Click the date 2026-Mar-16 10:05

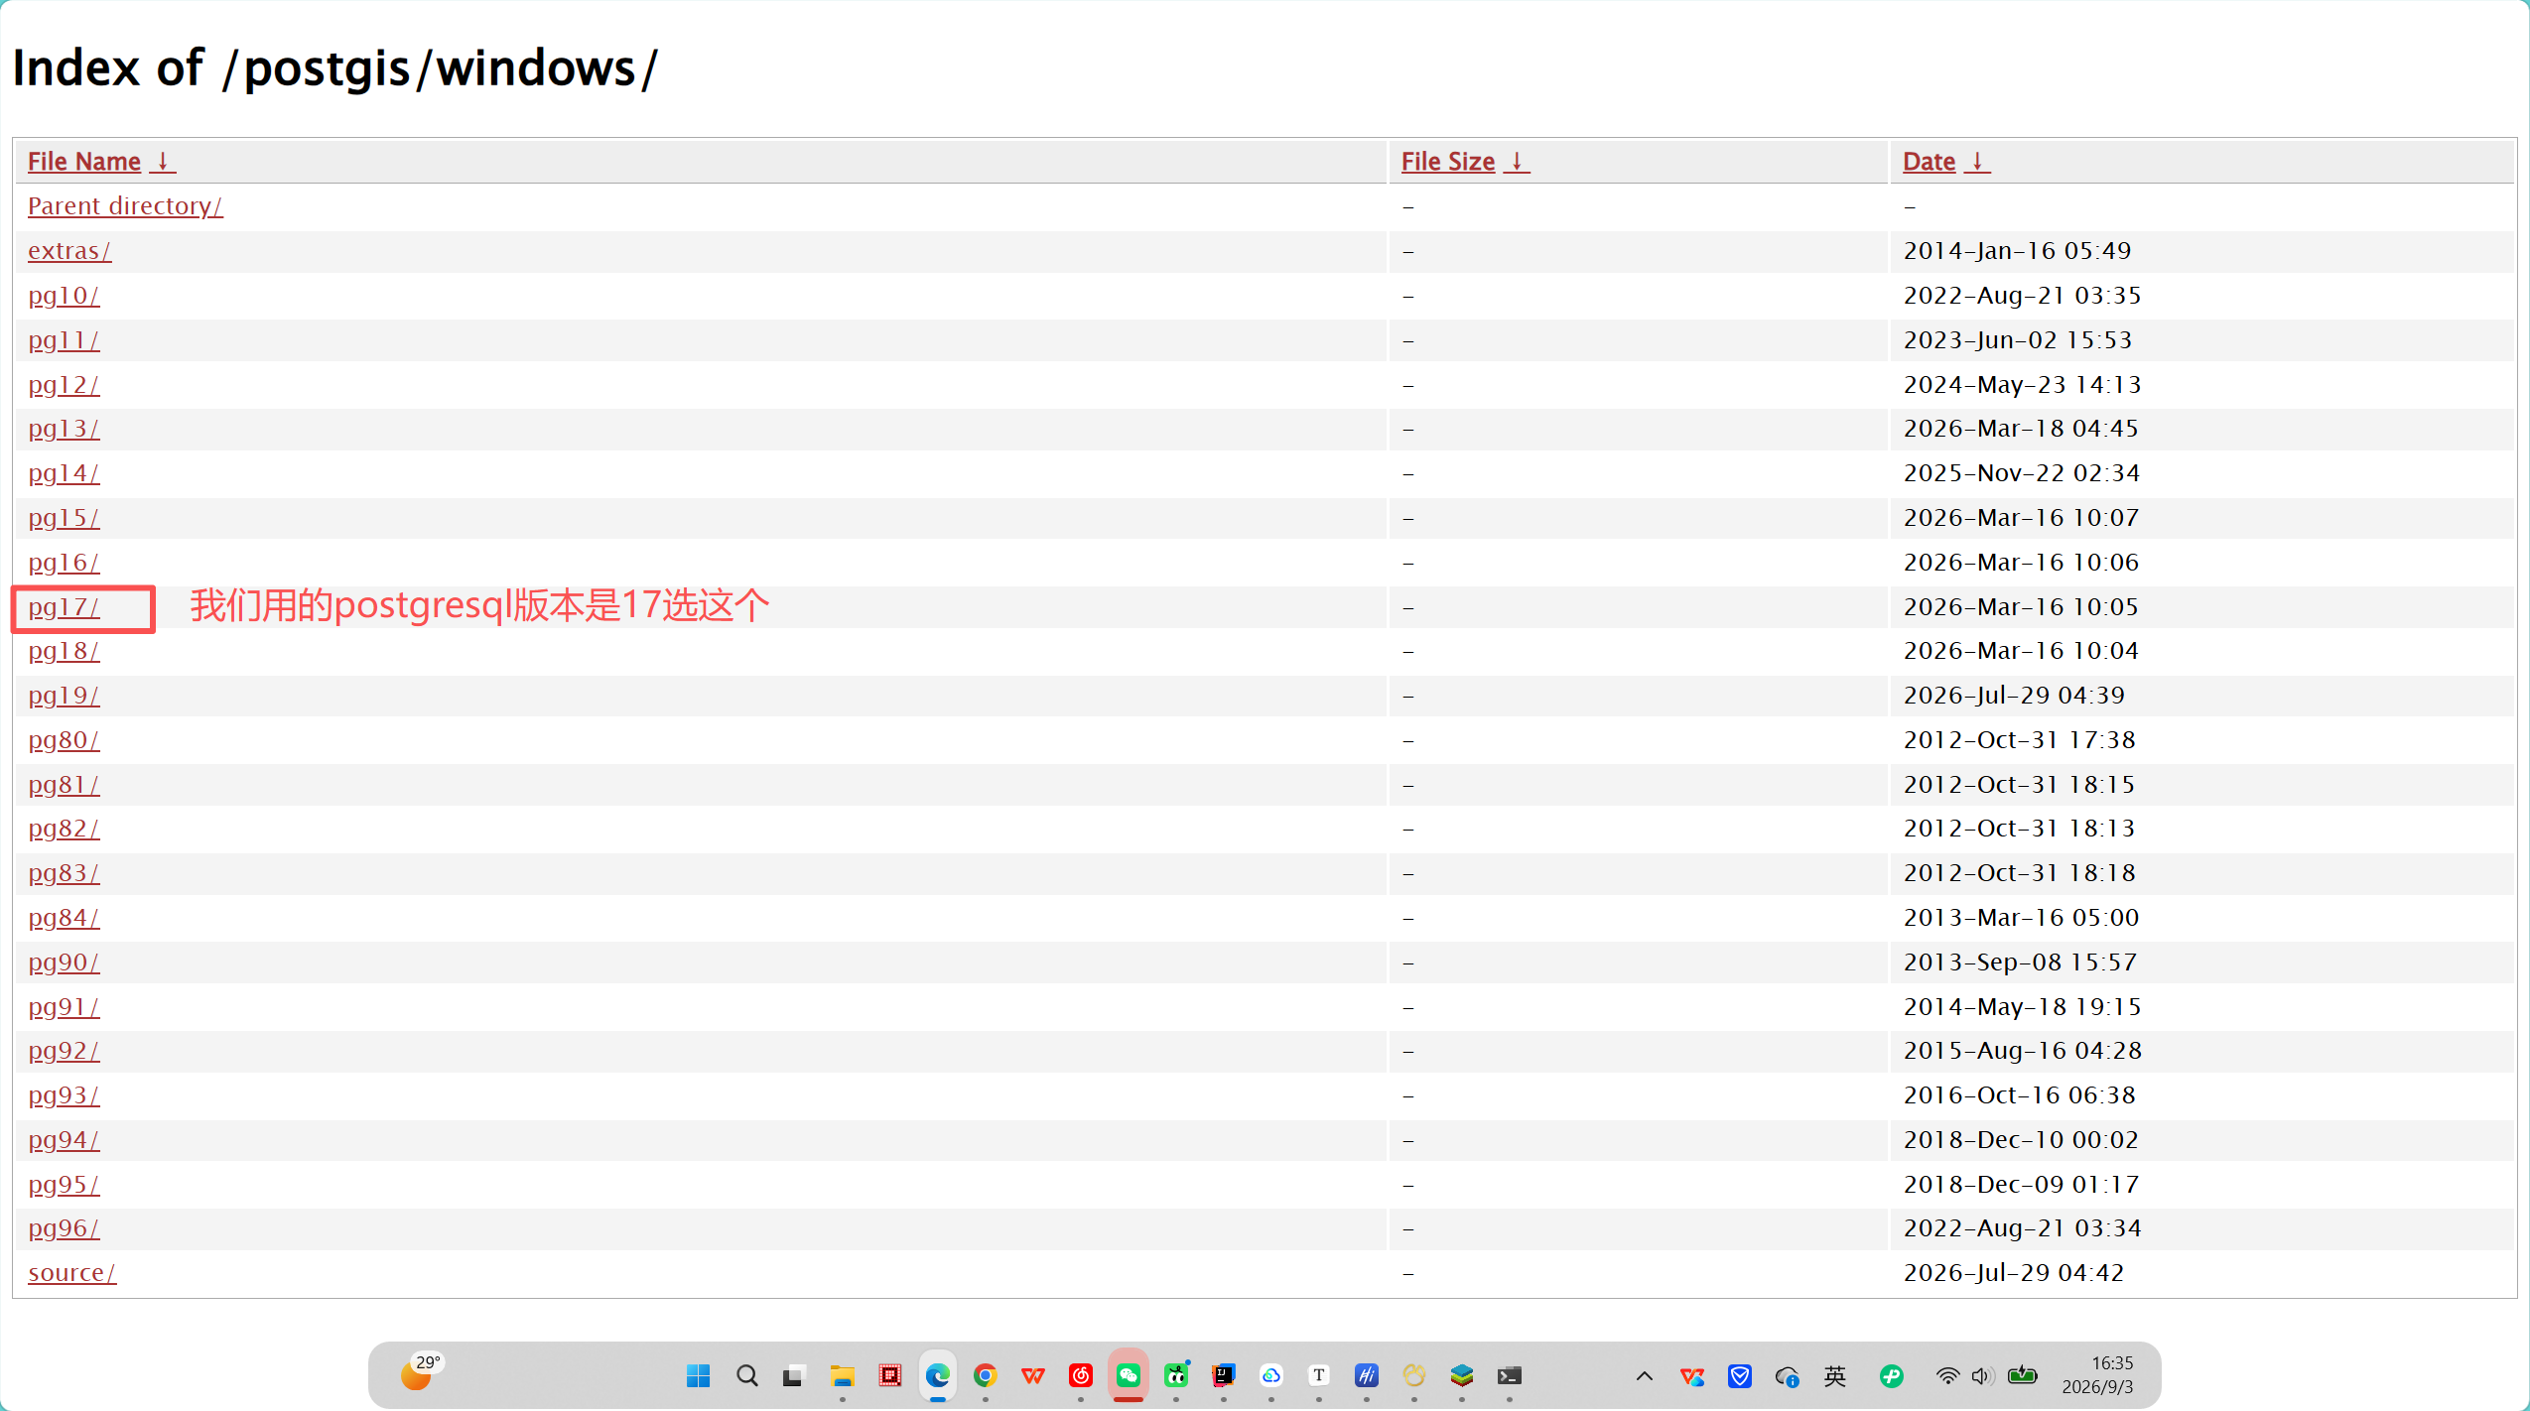pyautogui.click(x=2021, y=606)
